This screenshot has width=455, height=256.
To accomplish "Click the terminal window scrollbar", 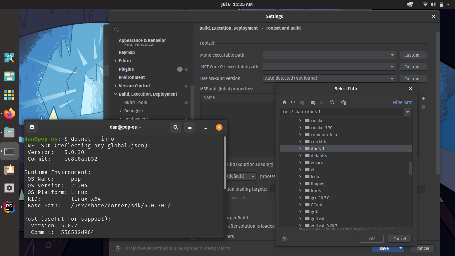I will click(225, 163).
